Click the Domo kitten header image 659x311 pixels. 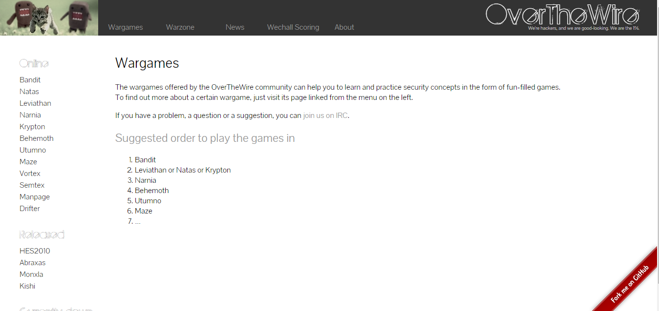(49, 18)
